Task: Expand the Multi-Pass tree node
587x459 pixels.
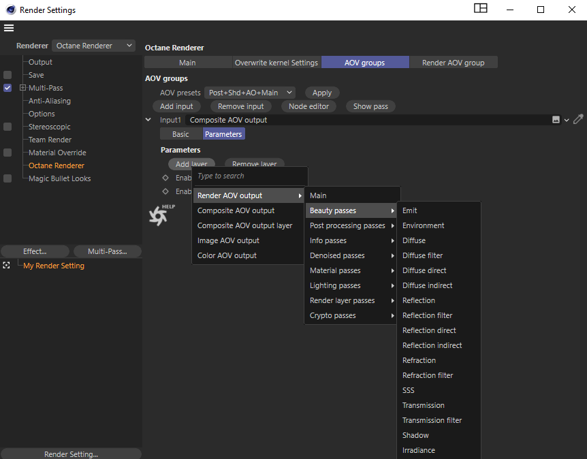Action: click(x=23, y=88)
